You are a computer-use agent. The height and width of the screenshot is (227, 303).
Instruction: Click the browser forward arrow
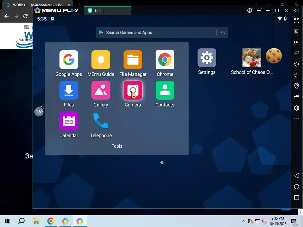pyautogui.click(x=16, y=16)
